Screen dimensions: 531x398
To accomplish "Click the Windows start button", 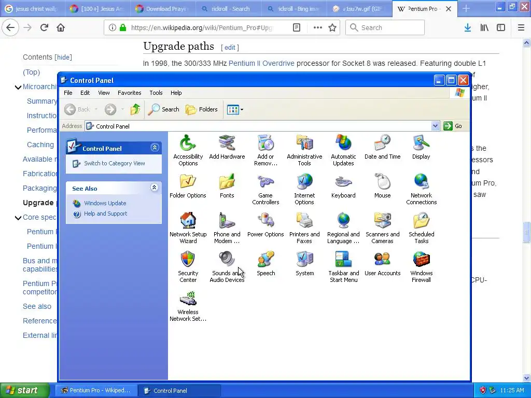I will 24,390.
